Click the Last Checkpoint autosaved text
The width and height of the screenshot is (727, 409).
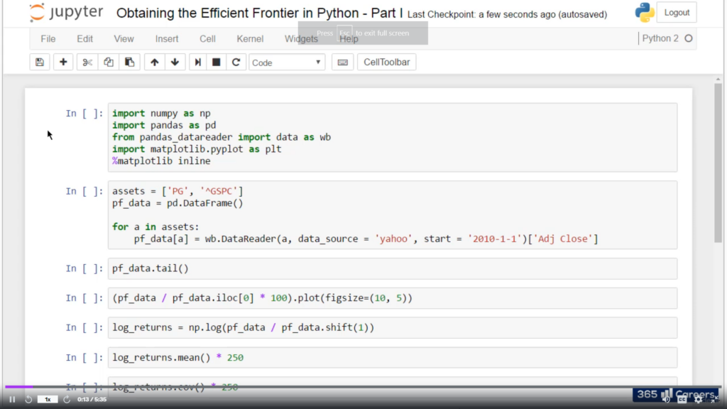pos(507,14)
